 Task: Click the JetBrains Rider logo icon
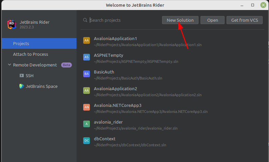click(12, 24)
